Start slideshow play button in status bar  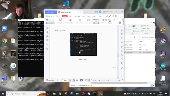pyautogui.click(x=81, y=80)
